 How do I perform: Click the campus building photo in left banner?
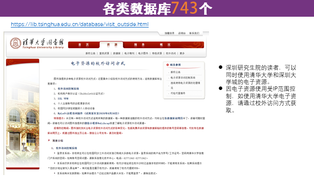click(x=23, y=117)
